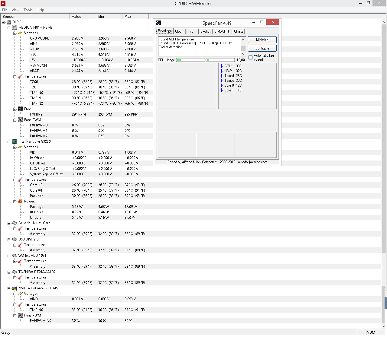Click the first CPU Usage bar in SpeedFan
387x350 pixels.
pyautogui.click(x=190, y=60)
